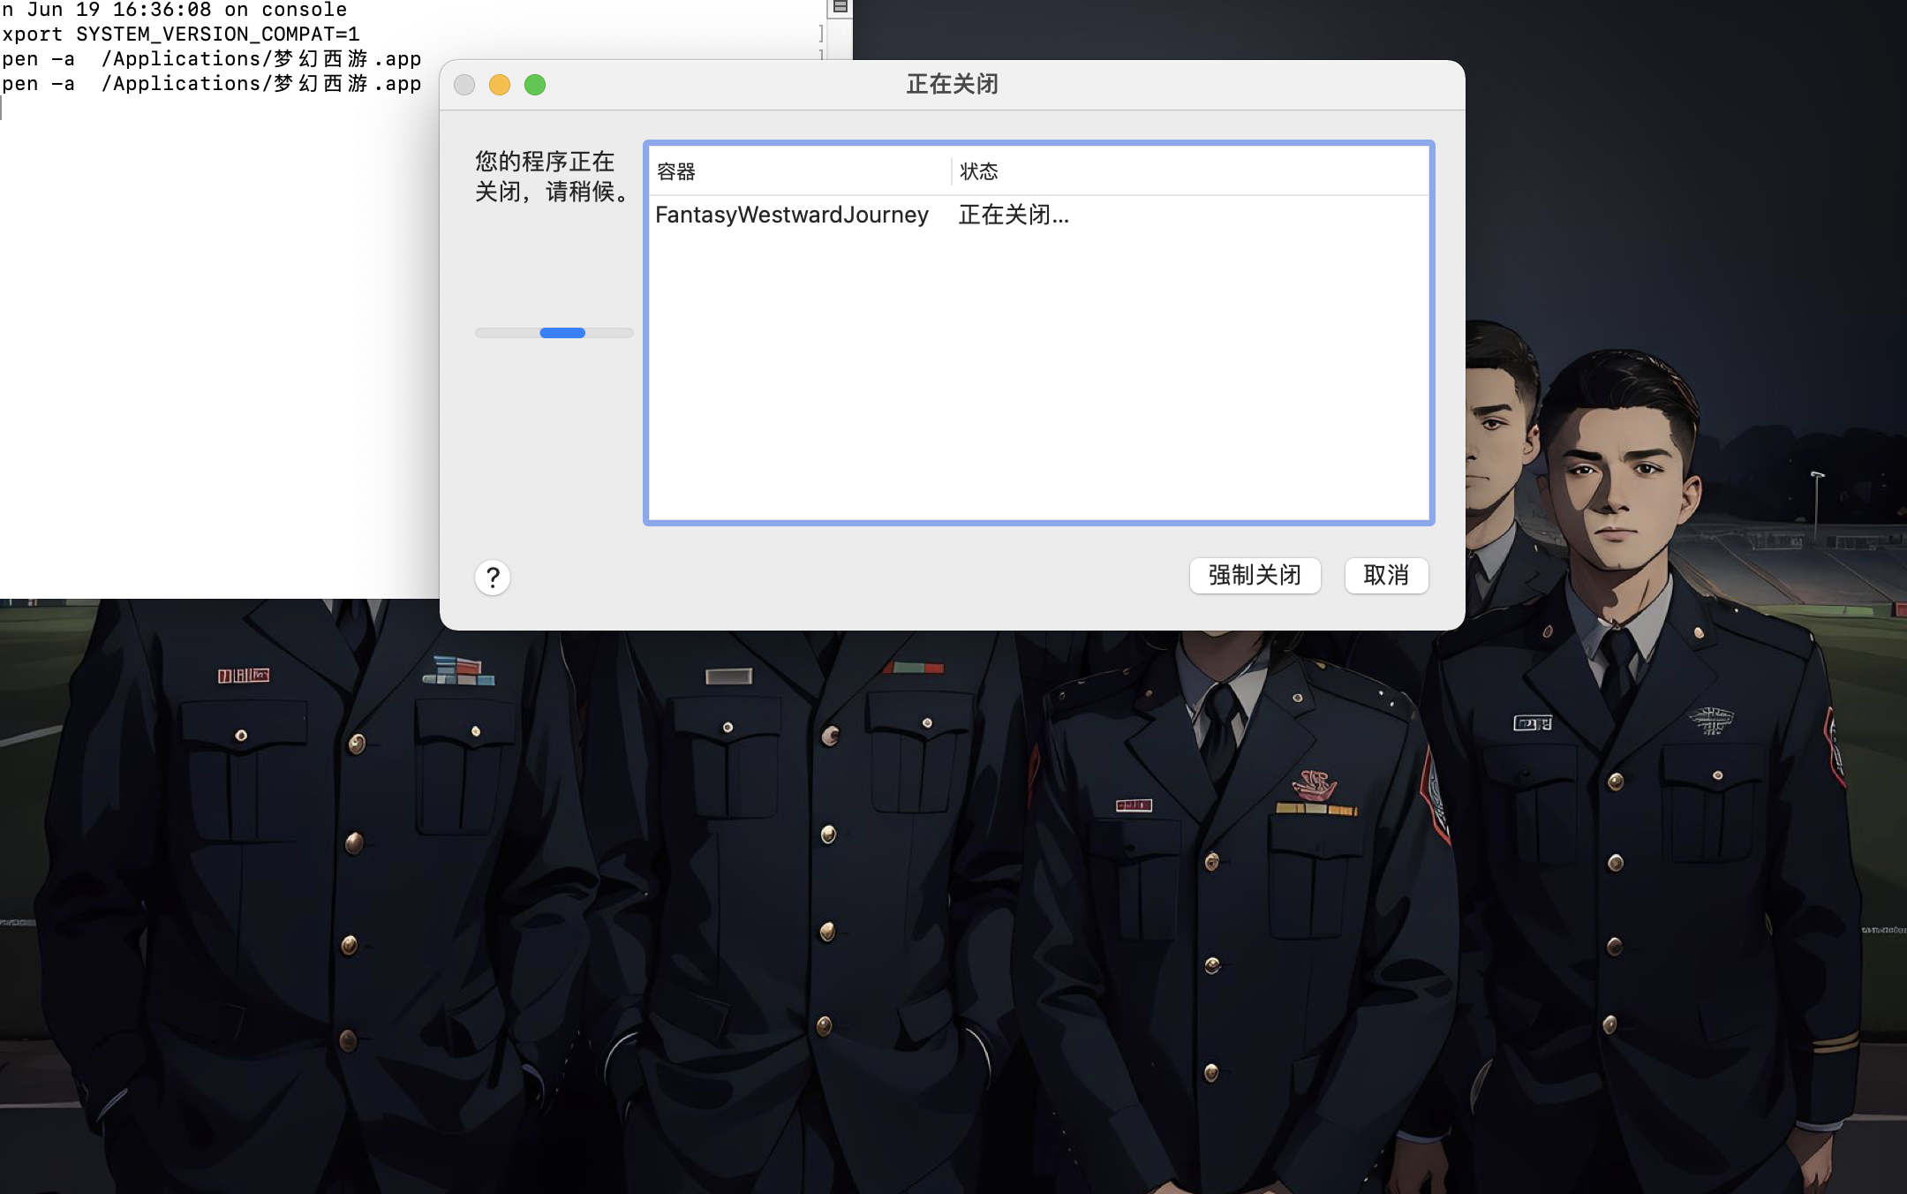The width and height of the screenshot is (1907, 1194).
Task: Click the SYSTEM_VERSION_COMPAT=1 line in Terminal
Action: click(180, 34)
